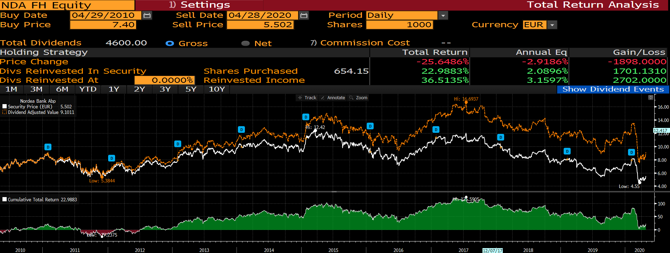Click the leftmost dividend D marker on chart
Viewport: 670px width, 253px height.
click(x=48, y=147)
